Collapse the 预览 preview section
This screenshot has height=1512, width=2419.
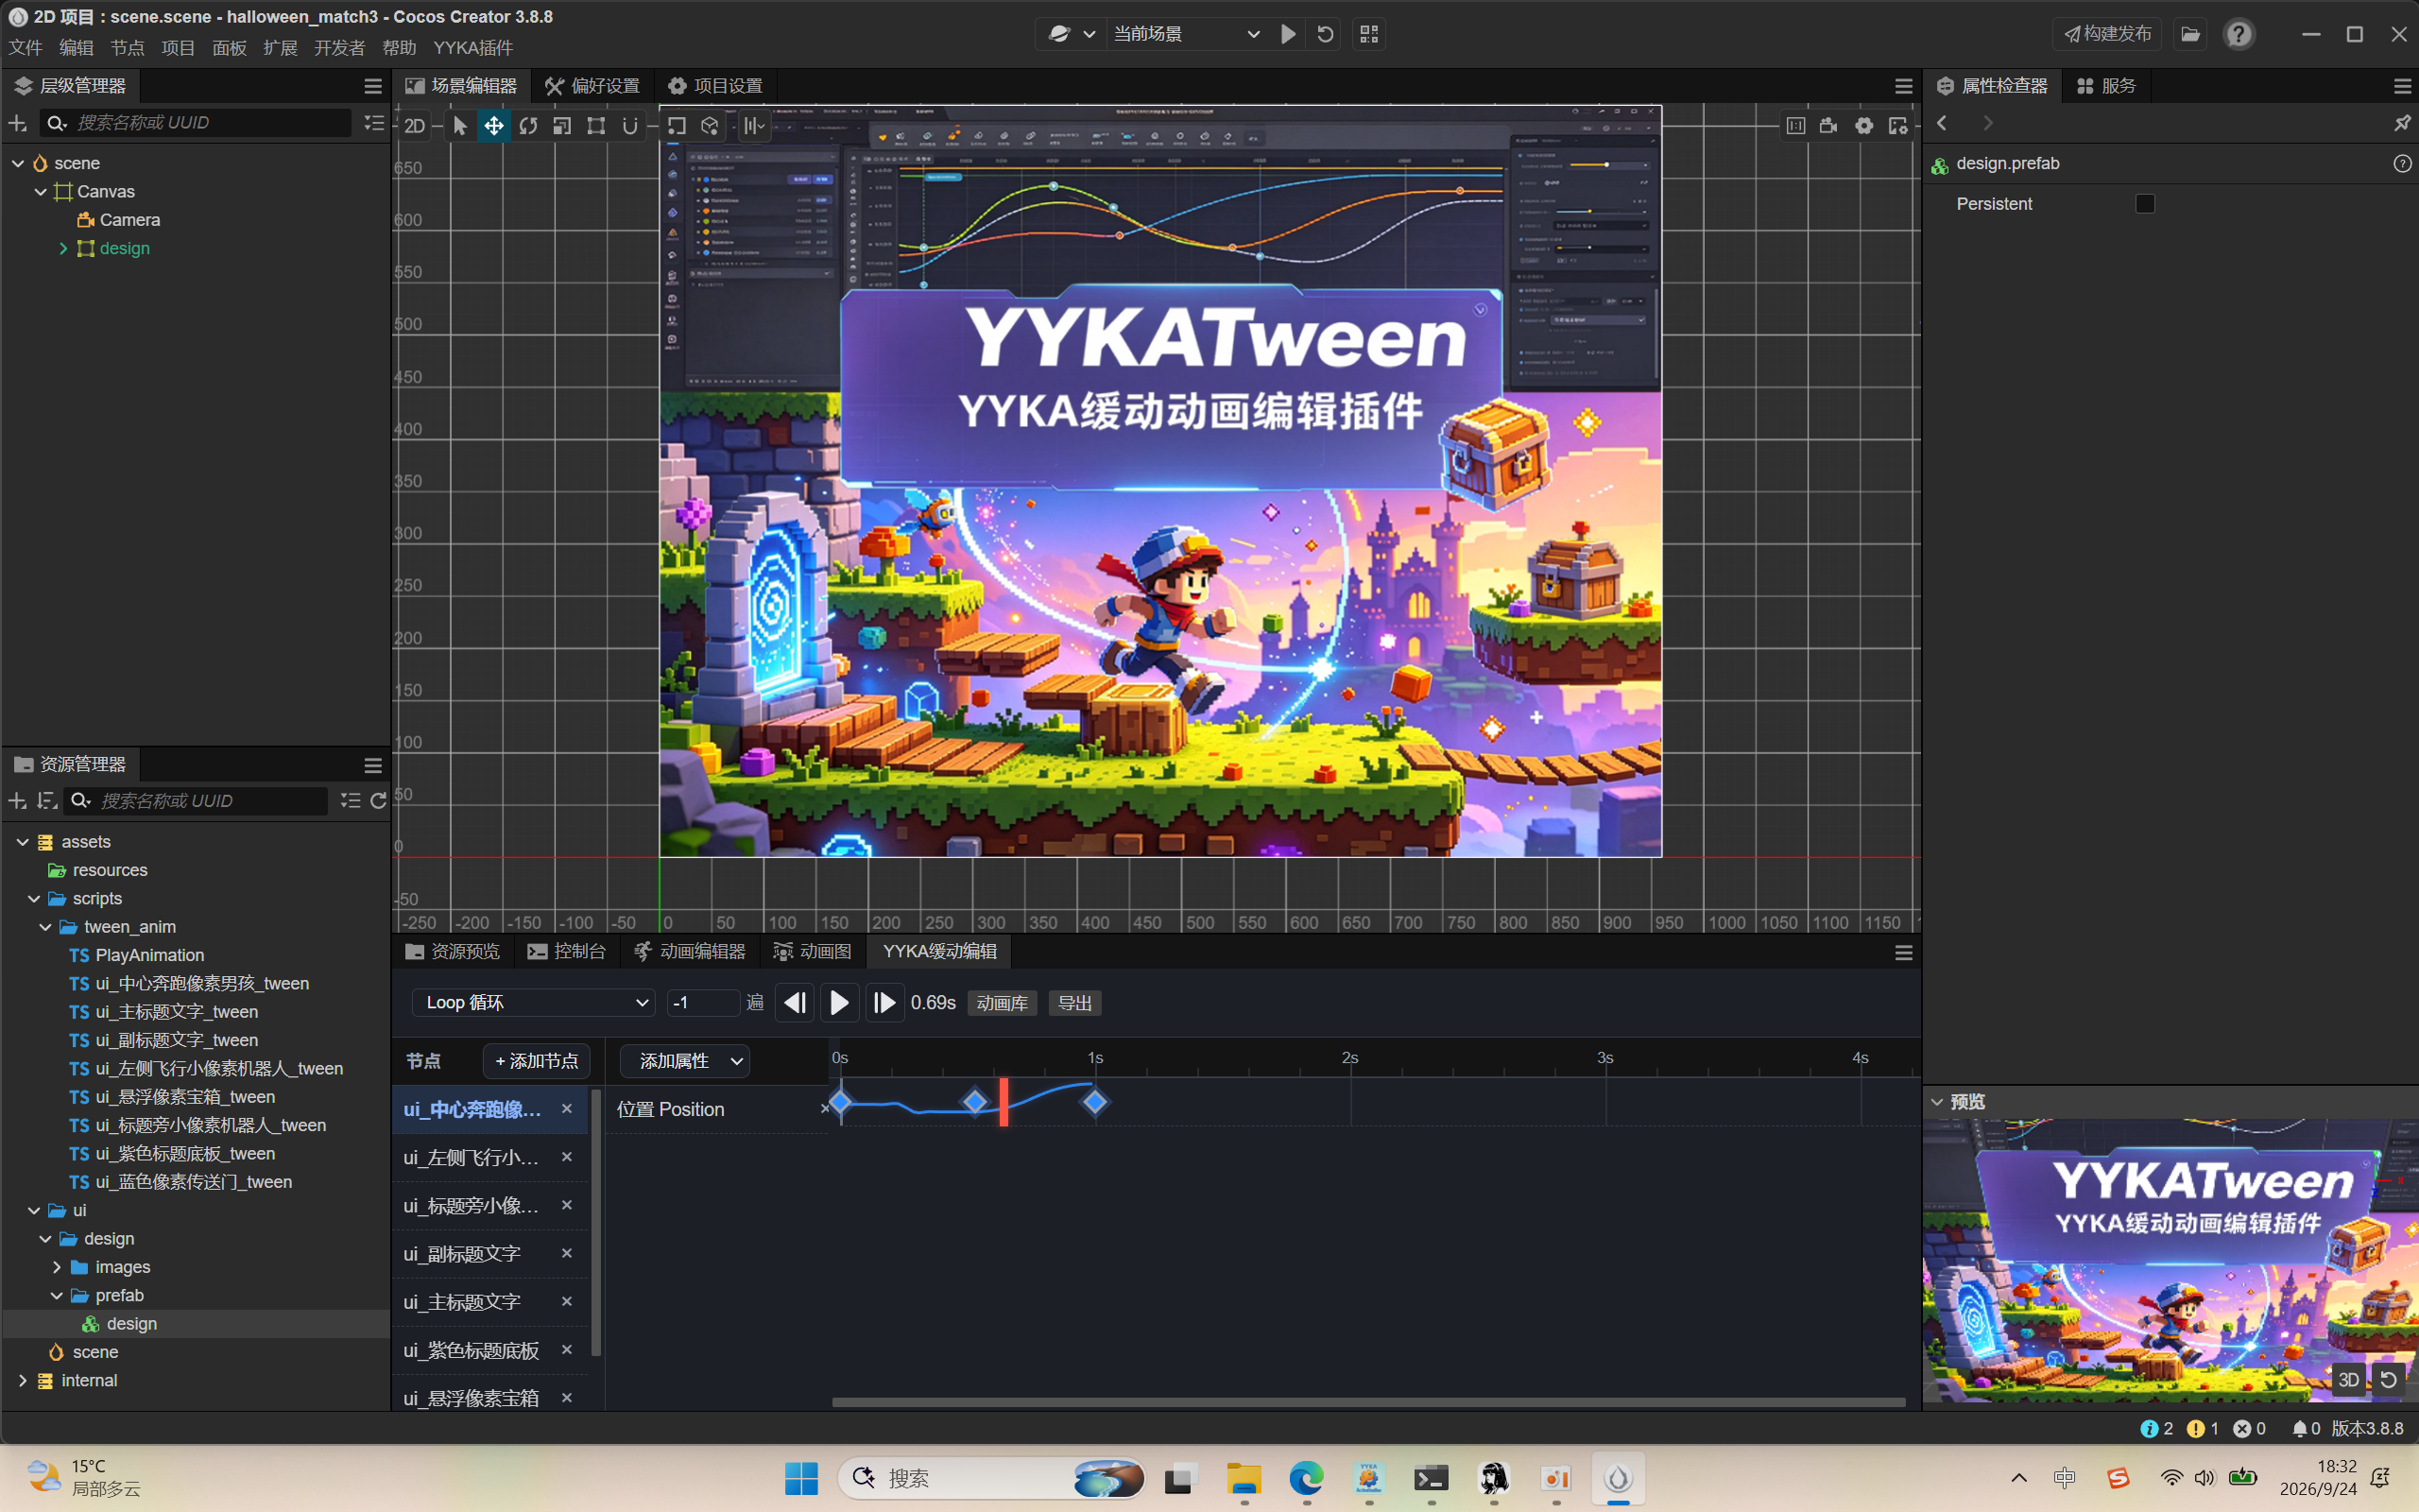1937,1102
